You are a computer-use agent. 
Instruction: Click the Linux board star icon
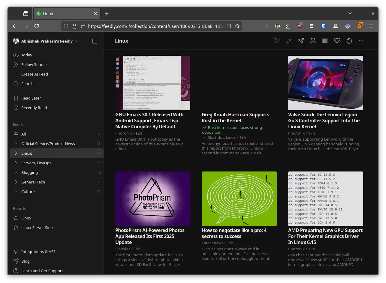click(x=16, y=218)
